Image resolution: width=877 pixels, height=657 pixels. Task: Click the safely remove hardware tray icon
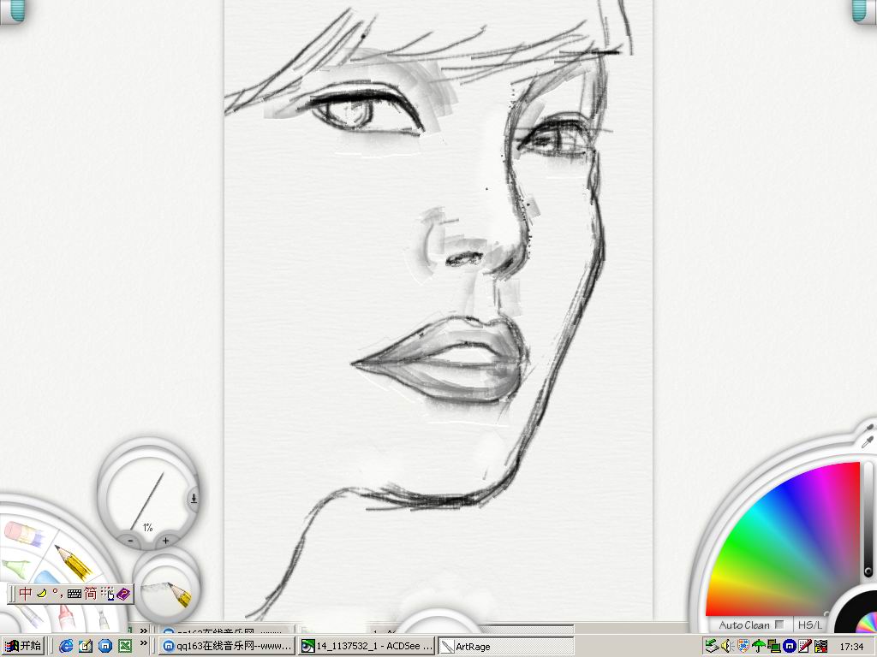(712, 646)
